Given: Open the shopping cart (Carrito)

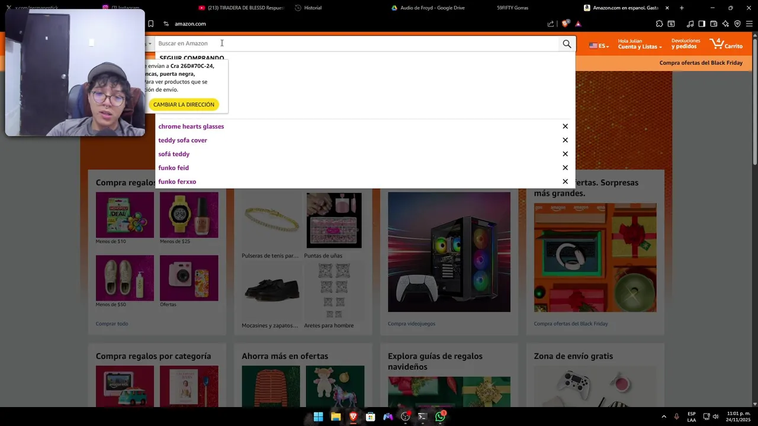Looking at the screenshot, I should (726, 44).
